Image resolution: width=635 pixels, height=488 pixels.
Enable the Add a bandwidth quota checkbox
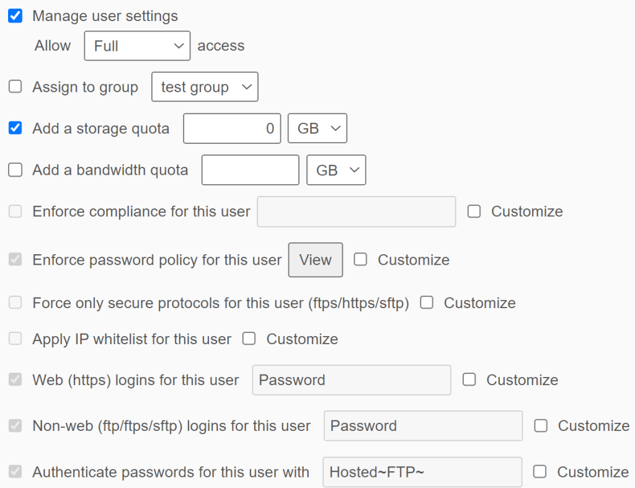[16, 170]
